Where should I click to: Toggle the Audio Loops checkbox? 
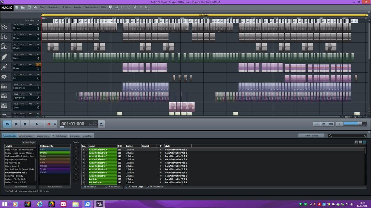coord(126,187)
